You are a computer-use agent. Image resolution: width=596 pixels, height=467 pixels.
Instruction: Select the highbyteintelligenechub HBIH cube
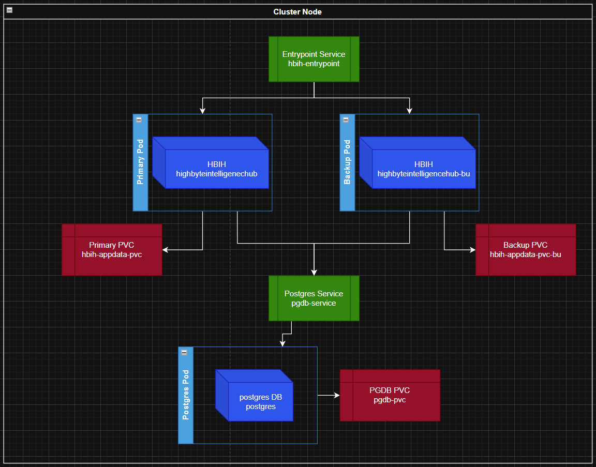(x=216, y=169)
